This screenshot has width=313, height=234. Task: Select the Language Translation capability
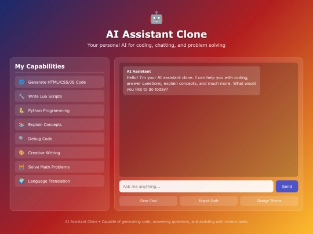[60, 181]
